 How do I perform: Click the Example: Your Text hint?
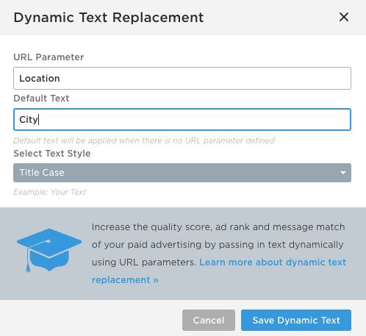point(49,192)
